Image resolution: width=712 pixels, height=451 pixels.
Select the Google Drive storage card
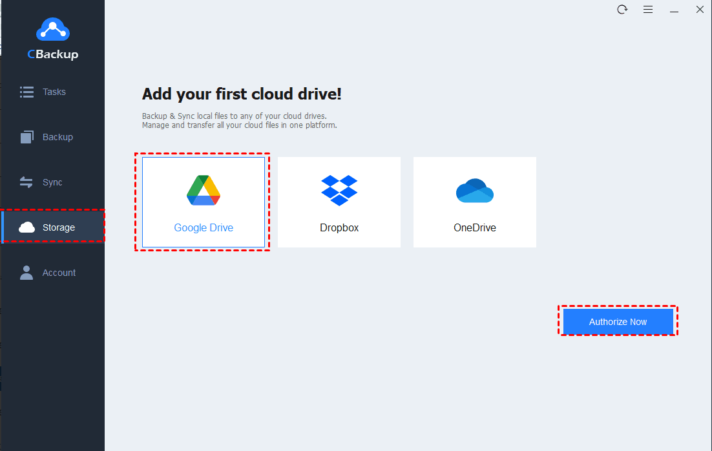(x=203, y=202)
